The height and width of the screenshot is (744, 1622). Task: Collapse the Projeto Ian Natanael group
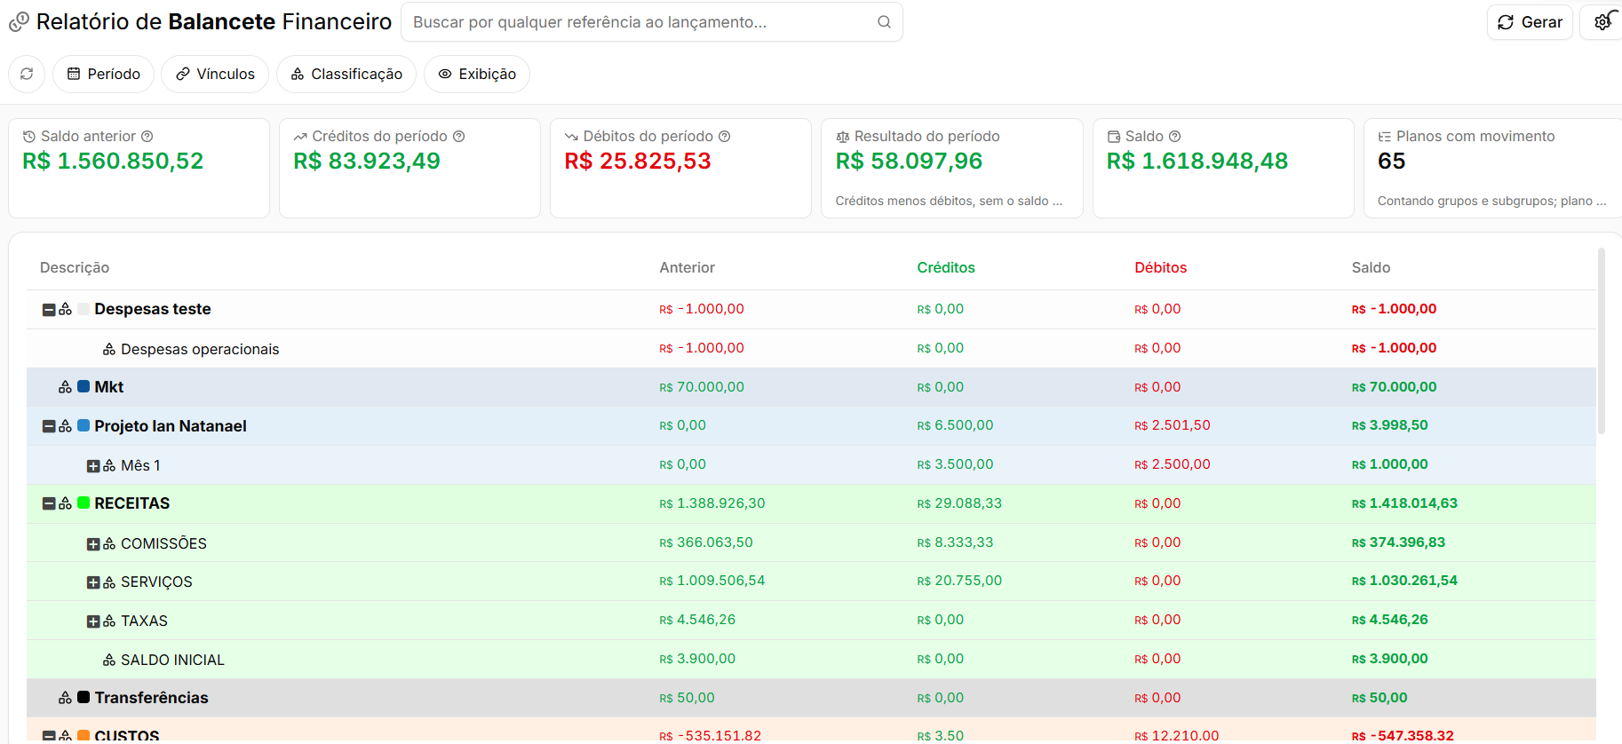49,426
